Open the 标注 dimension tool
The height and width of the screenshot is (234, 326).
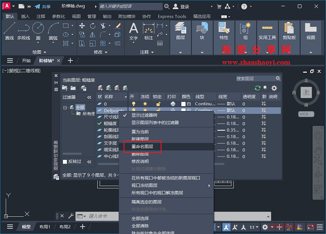pos(149,32)
